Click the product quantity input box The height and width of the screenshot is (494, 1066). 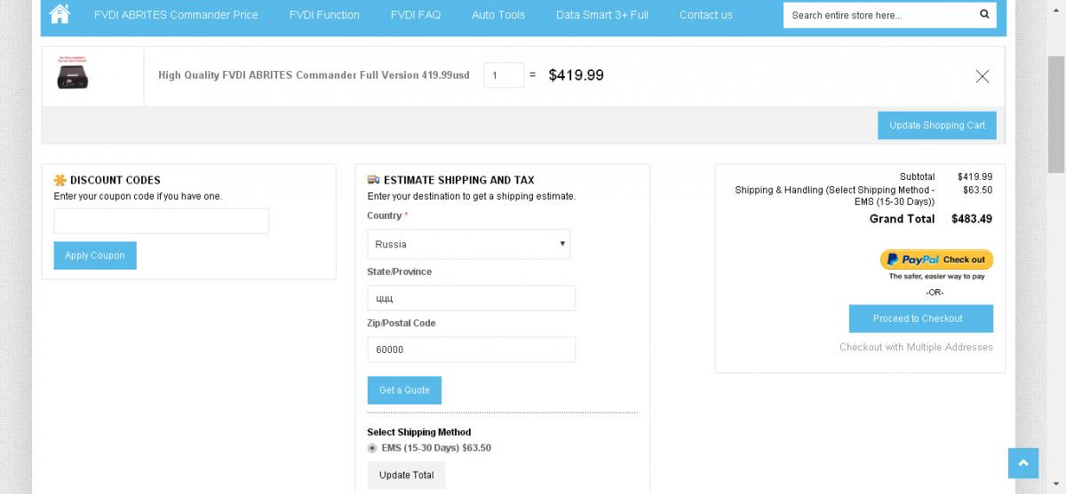504,75
